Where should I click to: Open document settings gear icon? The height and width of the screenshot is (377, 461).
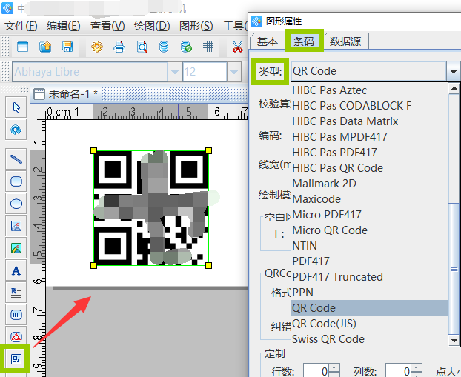[97, 47]
